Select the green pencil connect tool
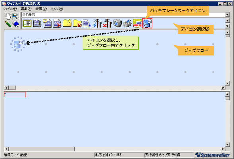Image resolution: width=234 pixels, height=159 pixels. pyautogui.click(x=8, y=24)
